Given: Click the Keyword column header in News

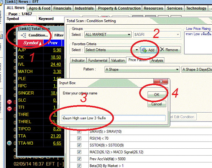Looking at the screenshot, I should (46, 19).
